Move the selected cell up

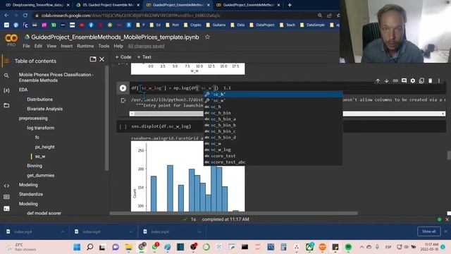click(378, 81)
